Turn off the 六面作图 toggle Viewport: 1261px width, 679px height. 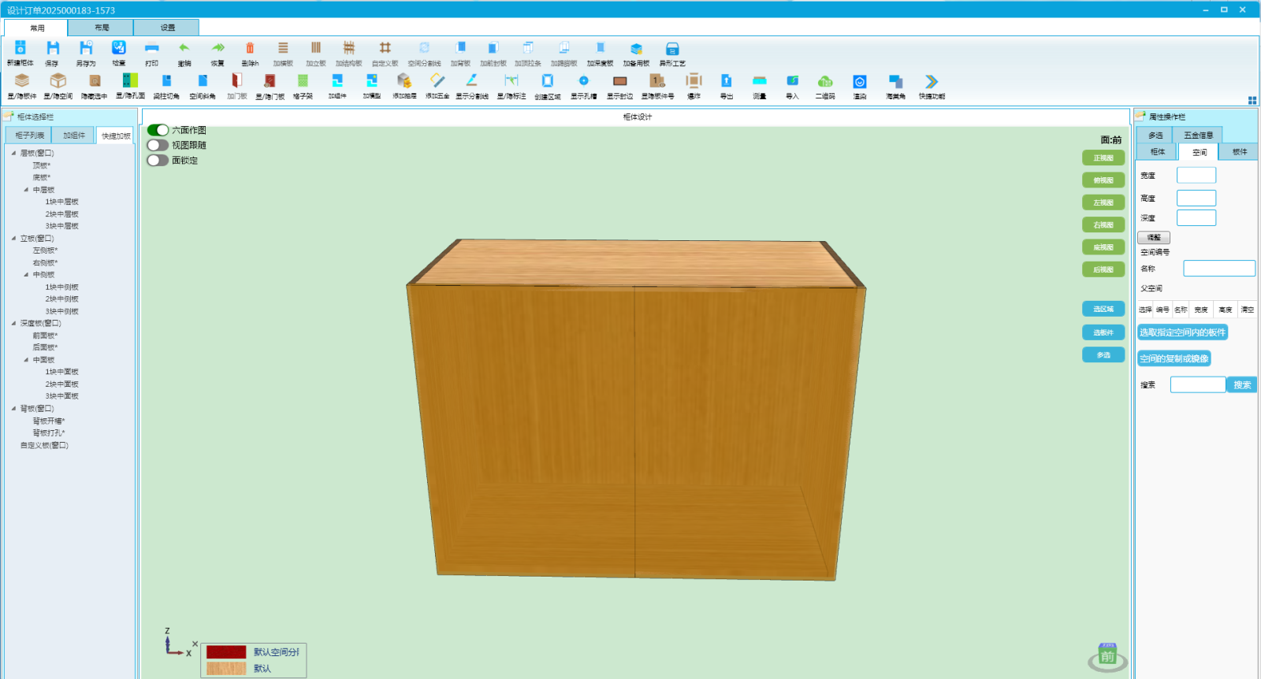(158, 130)
